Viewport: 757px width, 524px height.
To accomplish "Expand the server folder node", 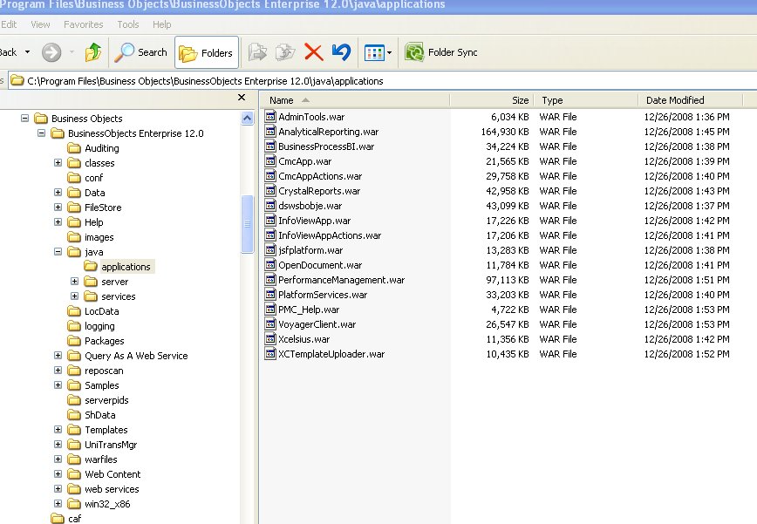I will (74, 282).
